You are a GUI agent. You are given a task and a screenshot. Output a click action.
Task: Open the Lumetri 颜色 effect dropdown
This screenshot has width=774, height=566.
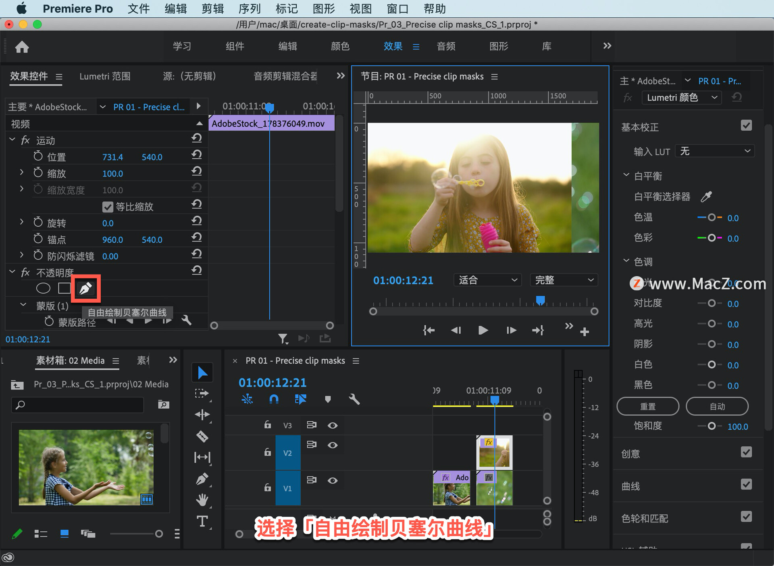682,98
